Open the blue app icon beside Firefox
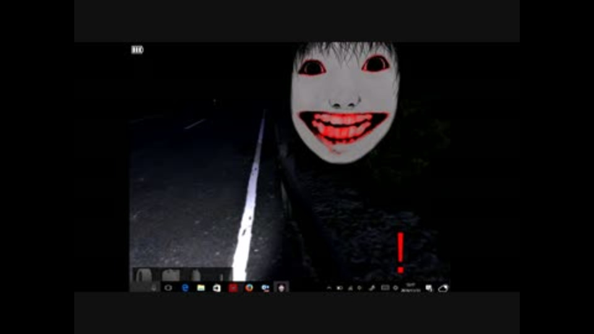Image resolution: width=594 pixels, height=334 pixels. [x=265, y=288]
